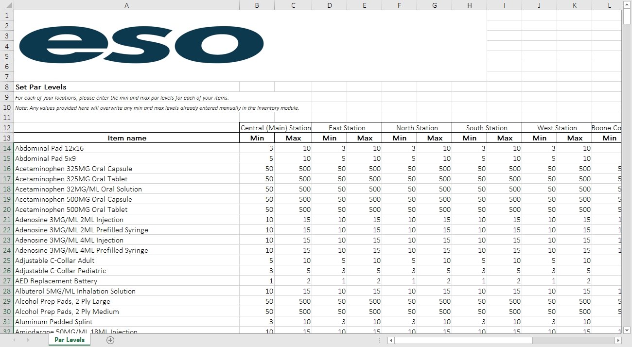632x347 pixels.
Task: Select column K header
Action: coord(575,5)
